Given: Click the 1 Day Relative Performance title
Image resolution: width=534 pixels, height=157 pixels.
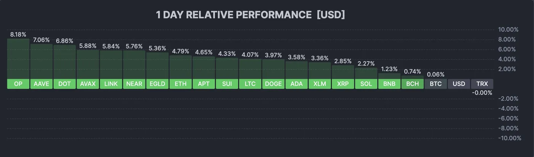Looking at the screenshot, I should [250, 15].
